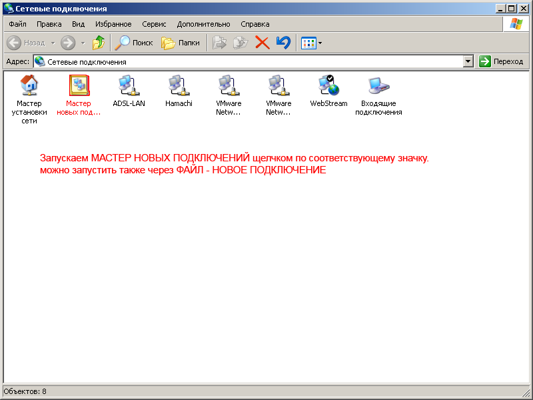Viewport: 533px width, 400px height.
Task: Minimize the Сетевые подключения window
Action: (500, 9)
